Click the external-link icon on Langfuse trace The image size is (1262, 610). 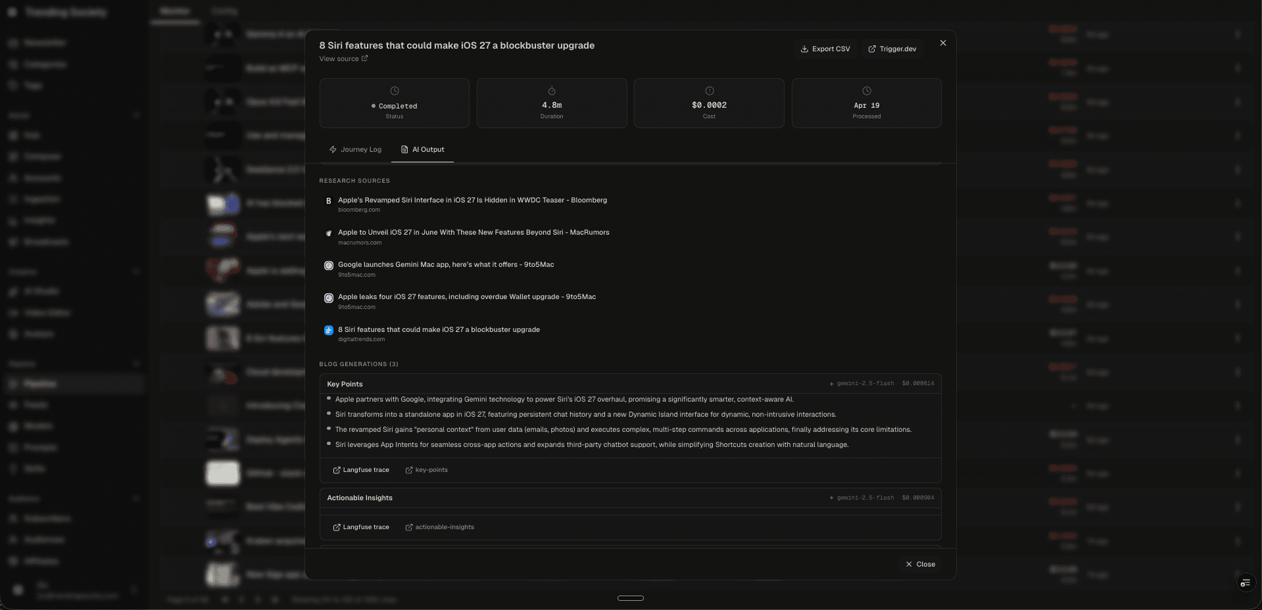336,470
